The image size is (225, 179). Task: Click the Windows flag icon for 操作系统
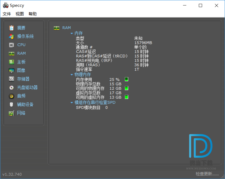(x=11, y=37)
